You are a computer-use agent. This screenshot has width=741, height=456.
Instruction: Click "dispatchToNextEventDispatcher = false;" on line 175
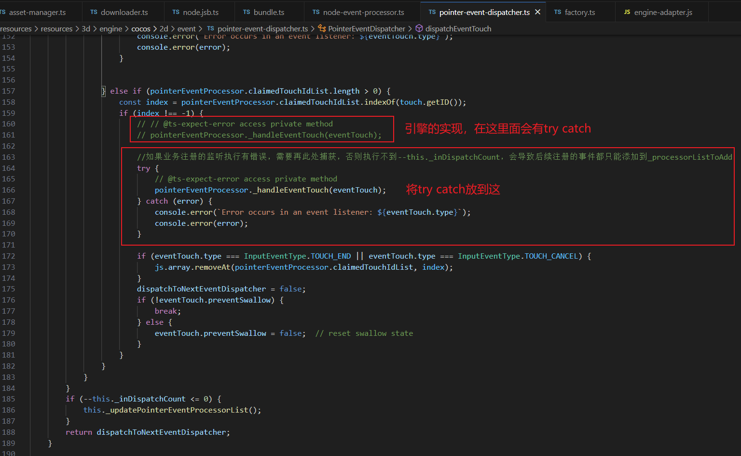(221, 289)
